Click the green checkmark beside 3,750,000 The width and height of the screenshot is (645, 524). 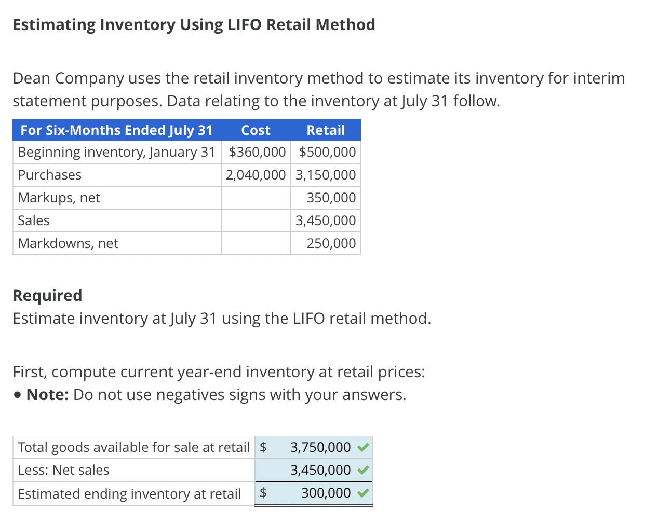tap(364, 447)
